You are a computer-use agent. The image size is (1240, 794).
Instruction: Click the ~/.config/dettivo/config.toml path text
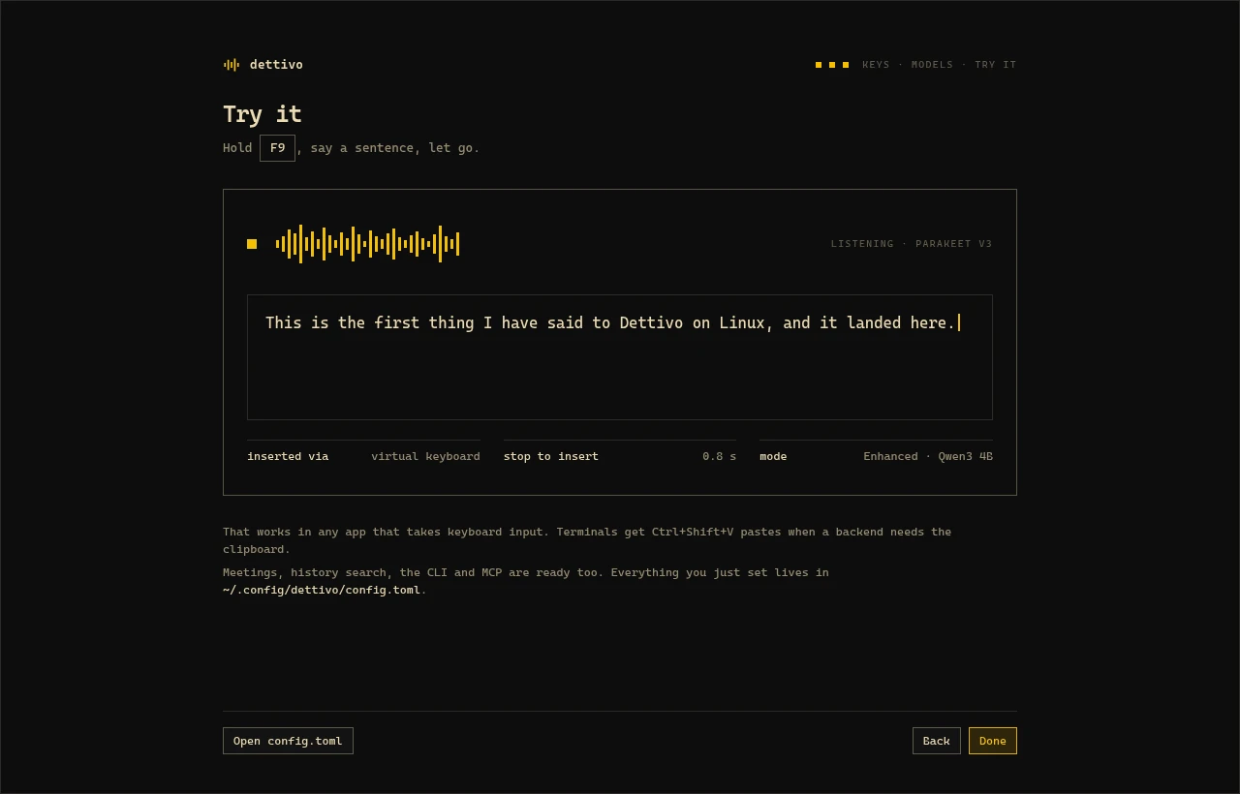[322, 590]
